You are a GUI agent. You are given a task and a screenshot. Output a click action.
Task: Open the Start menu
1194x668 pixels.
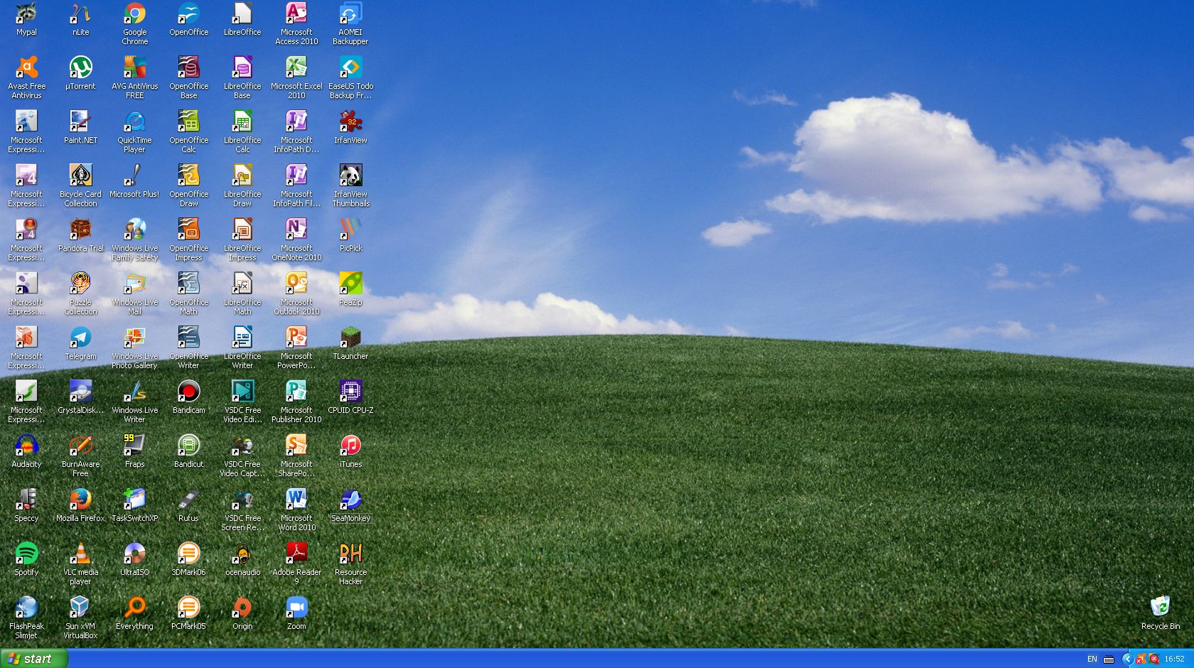point(33,659)
